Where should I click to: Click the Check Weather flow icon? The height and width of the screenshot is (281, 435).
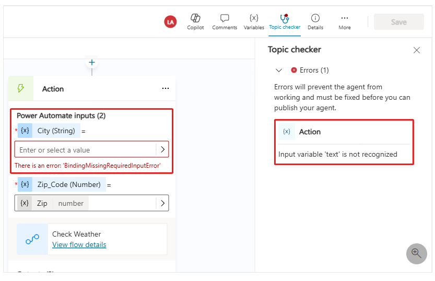coord(32,239)
